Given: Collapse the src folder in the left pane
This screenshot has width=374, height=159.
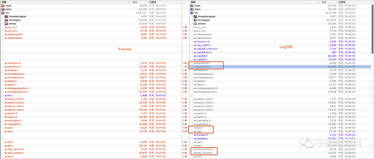Looking at the screenshot, I should click(x=3, y=13).
